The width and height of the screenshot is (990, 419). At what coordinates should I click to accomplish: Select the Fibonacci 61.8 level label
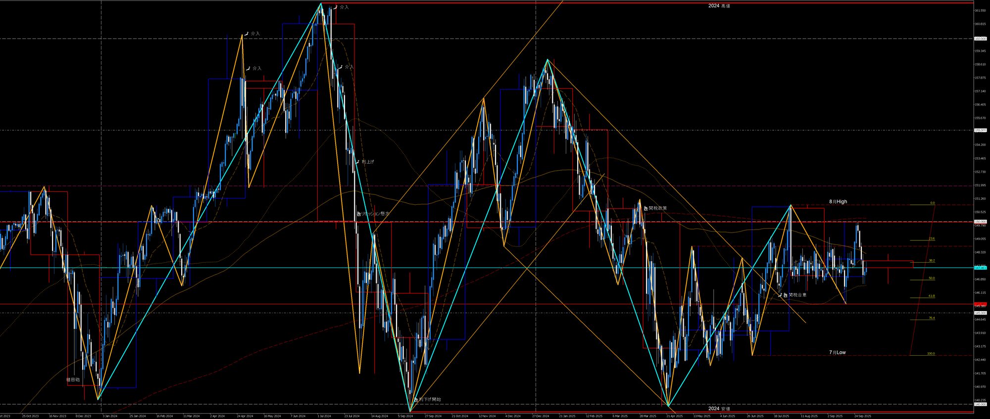[931, 296]
